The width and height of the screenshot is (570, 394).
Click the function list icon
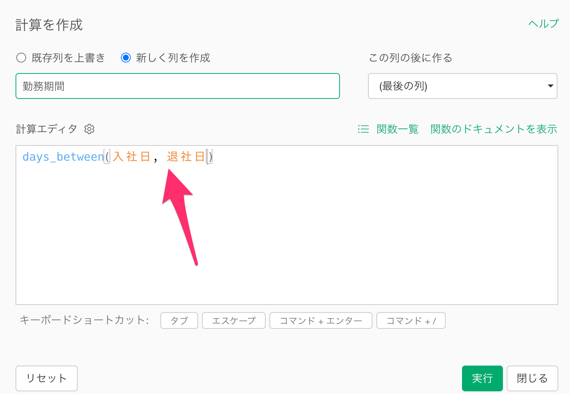click(363, 129)
